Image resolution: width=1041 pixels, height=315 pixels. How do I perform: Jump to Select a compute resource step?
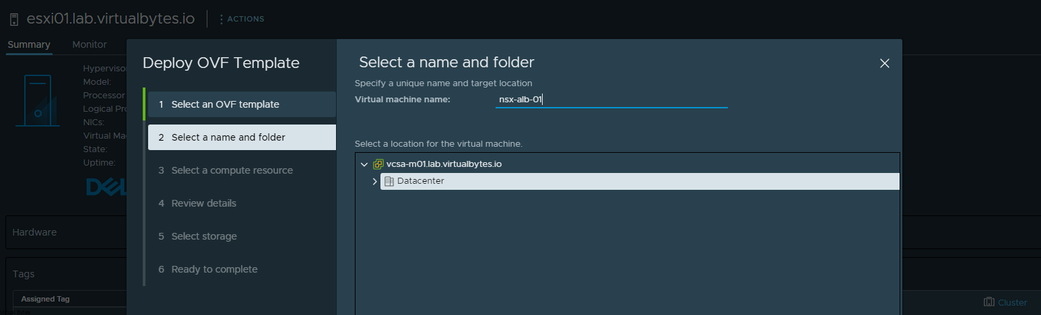click(x=232, y=170)
